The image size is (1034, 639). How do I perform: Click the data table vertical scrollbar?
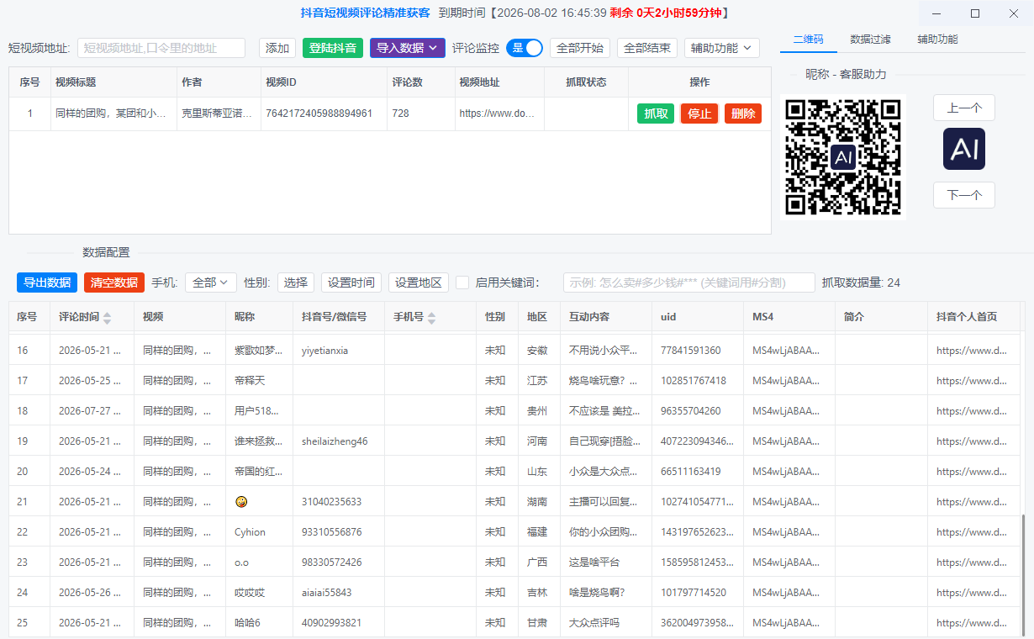click(x=1022, y=576)
